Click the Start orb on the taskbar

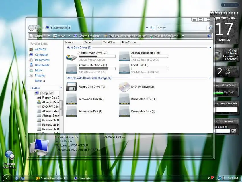6,178
